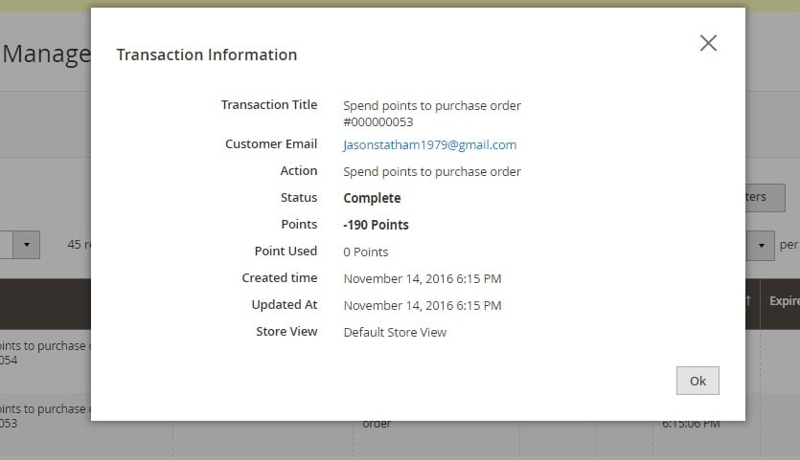Viewport: 800px width, 460px height.
Task: Click the Transaction Information dialog title
Action: coord(206,55)
